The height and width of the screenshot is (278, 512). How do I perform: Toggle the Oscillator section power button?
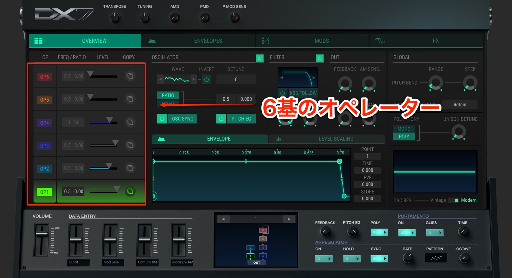[x=259, y=58]
